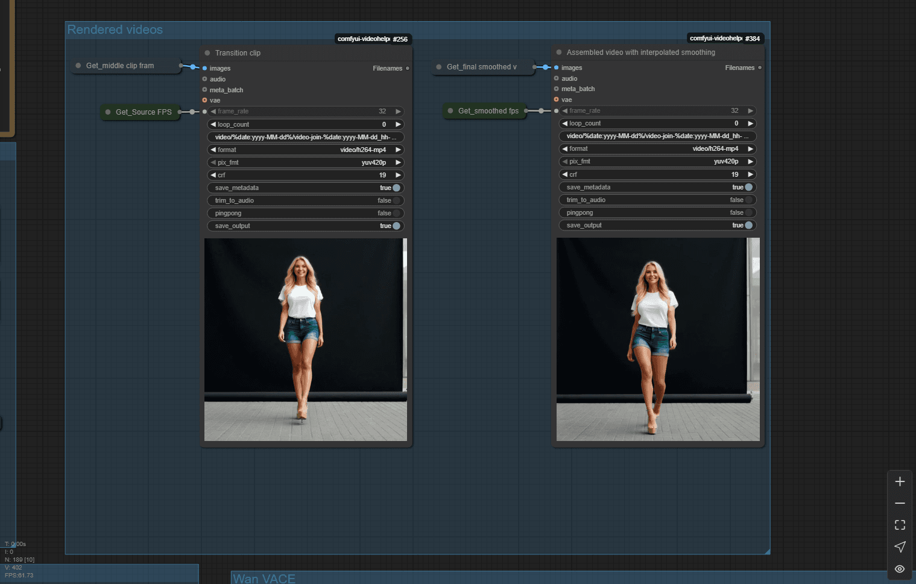Screen dimensions: 916x584
Task: Collapse the Get_final smoothed v node dot
Action: 439,67
